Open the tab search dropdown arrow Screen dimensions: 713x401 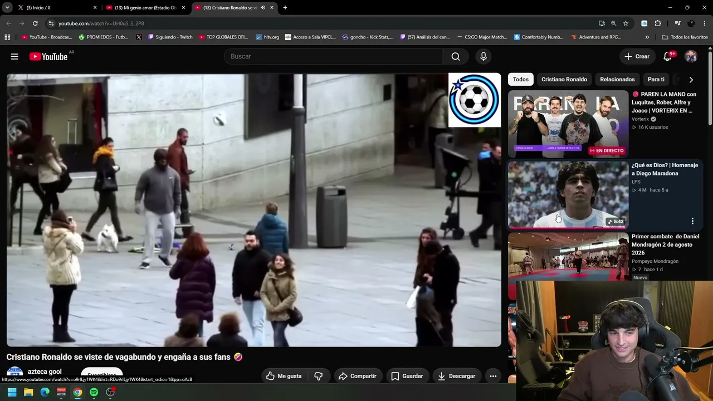tap(7, 8)
